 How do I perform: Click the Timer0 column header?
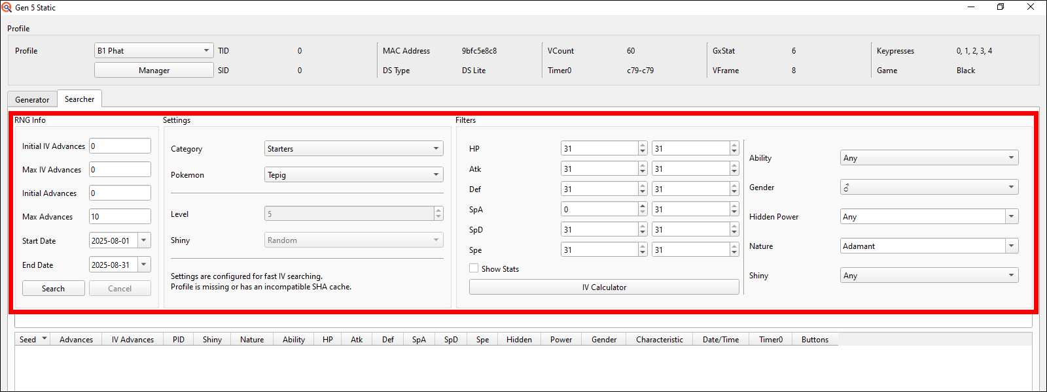[770, 339]
